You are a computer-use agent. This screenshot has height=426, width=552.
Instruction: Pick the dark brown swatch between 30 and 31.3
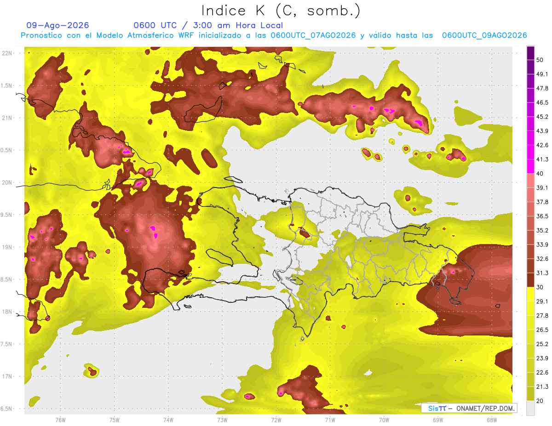[x=530, y=280]
